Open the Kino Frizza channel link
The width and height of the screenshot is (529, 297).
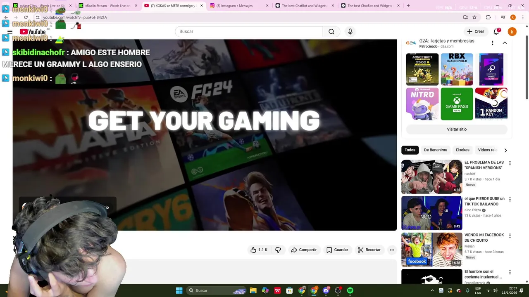[473, 210]
